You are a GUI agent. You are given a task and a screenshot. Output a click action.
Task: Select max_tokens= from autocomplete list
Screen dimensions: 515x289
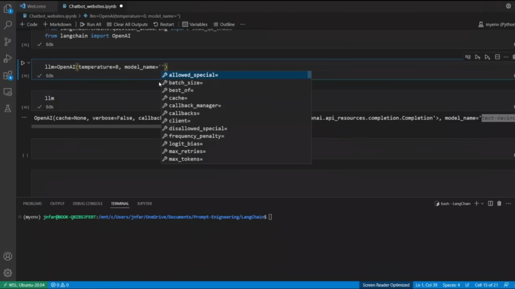pyautogui.click(x=186, y=159)
